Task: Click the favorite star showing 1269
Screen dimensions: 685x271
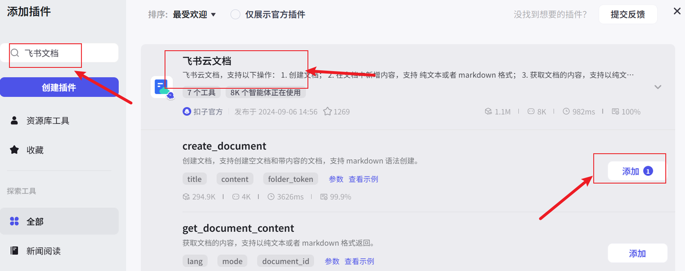Action: point(328,112)
